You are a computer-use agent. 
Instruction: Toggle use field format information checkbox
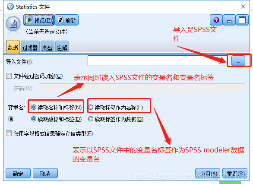point(9,133)
